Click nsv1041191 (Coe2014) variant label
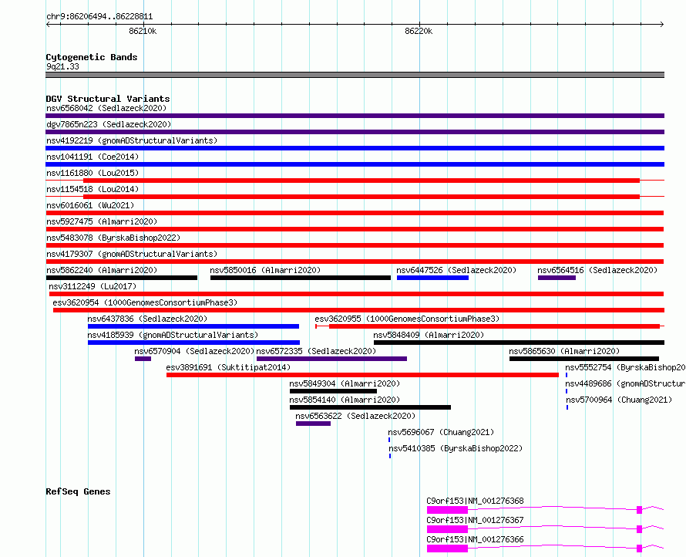686x557 pixels. (x=92, y=157)
